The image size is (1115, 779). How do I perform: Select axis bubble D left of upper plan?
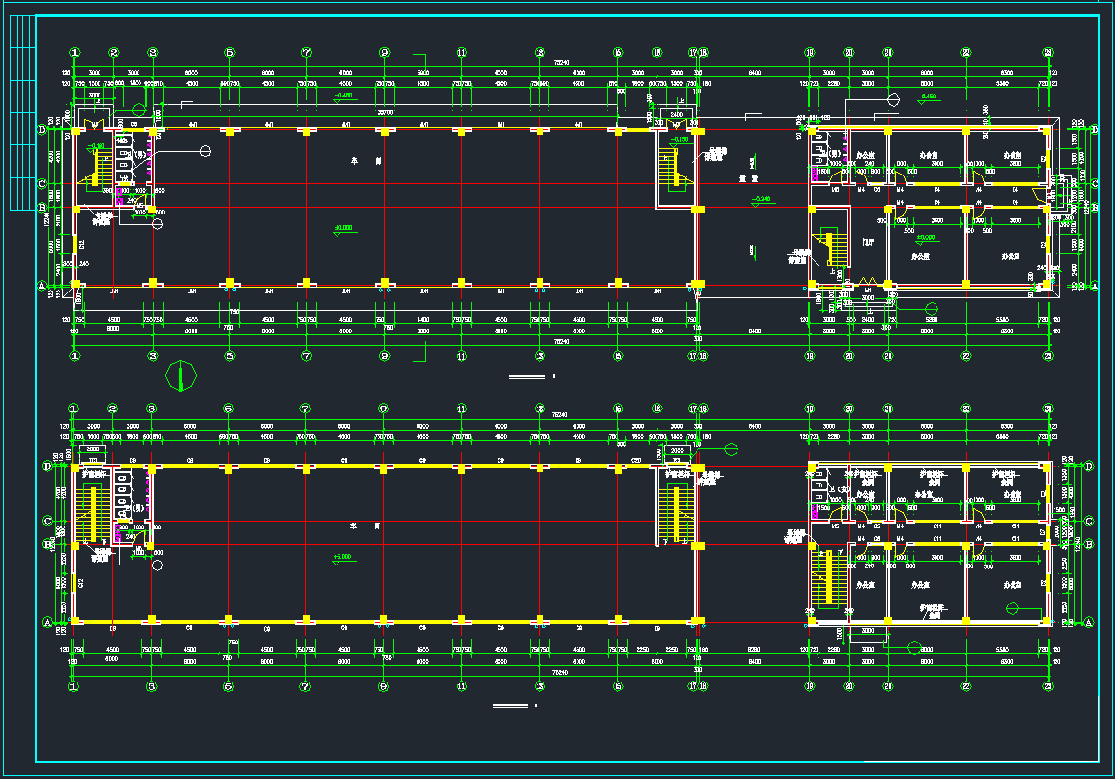tap(42, 129)
